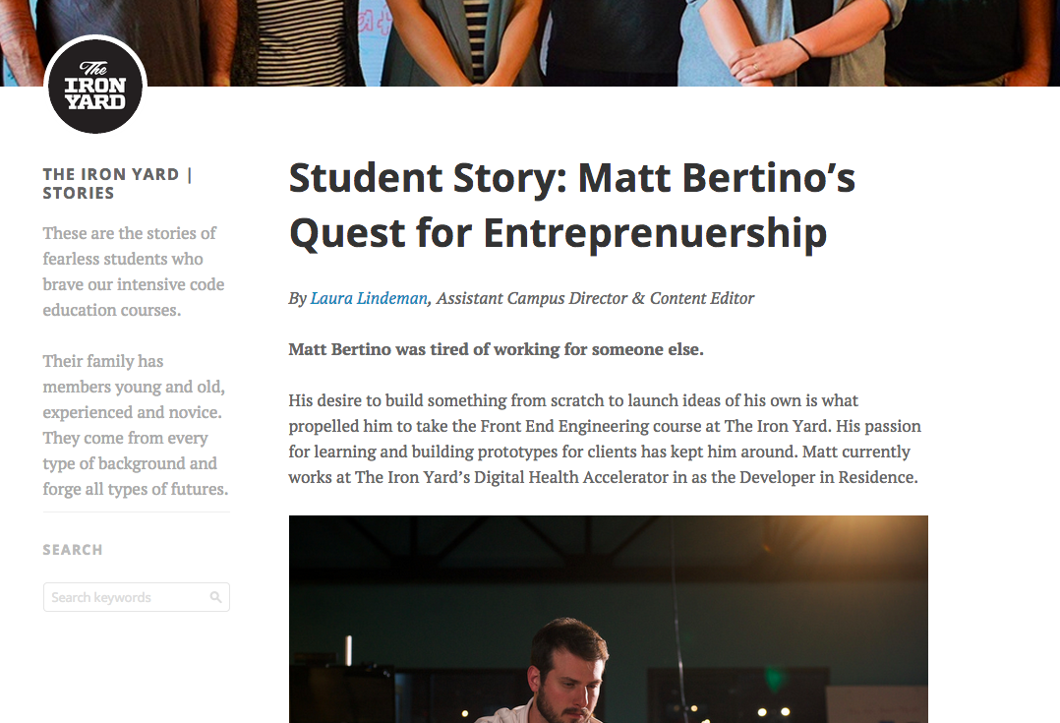Click The Iron Yard circular logo
The height and width of the screenshot is (723, 1060).
95,86
